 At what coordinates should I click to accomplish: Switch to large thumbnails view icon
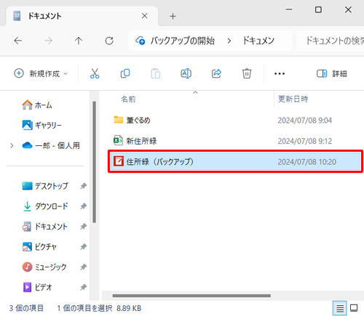354,308
